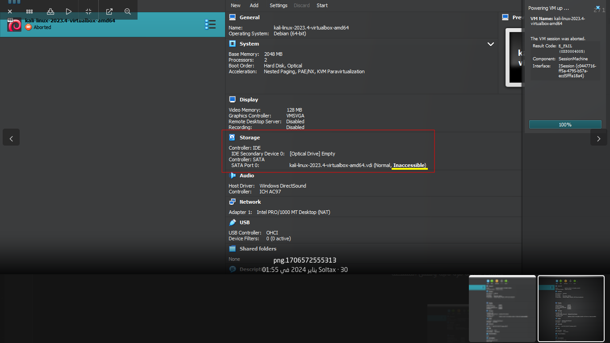Click the General section monitor icon
The width and height of the screenshot is (610, 343).
[232, 17]
